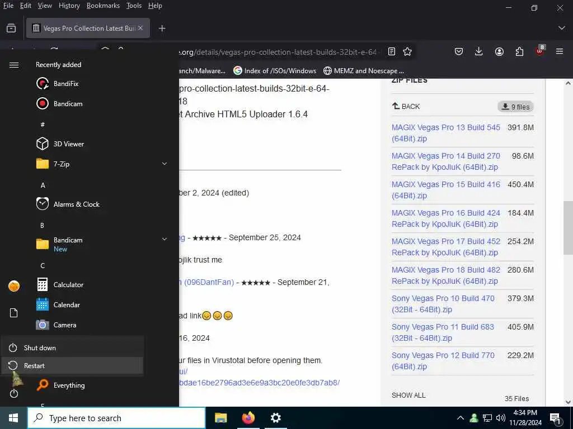
Task: Click the Start menu hamburger icon
Action: 14,65
